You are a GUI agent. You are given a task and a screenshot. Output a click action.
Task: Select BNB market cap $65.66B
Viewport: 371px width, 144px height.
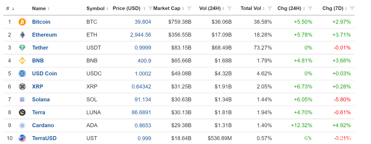coord(181,61)
